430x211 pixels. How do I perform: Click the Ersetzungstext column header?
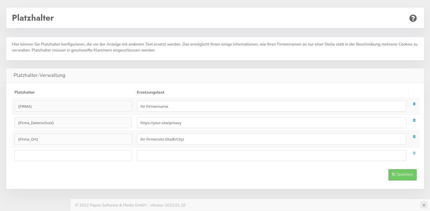150,92
